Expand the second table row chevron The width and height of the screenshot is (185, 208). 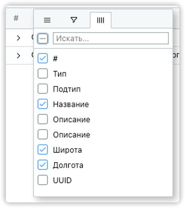pyautogui.click(x=18, y=56)
